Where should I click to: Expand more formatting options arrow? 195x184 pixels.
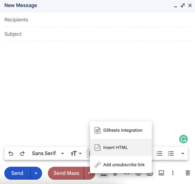click(x=183, y=153)
